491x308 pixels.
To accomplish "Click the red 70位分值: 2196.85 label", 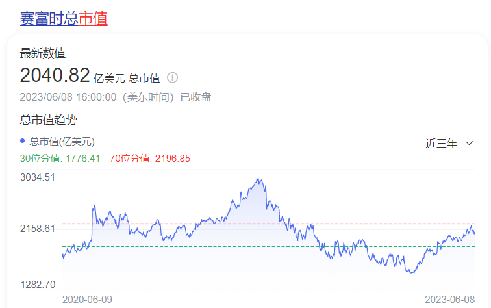I will tap(150, 158).
